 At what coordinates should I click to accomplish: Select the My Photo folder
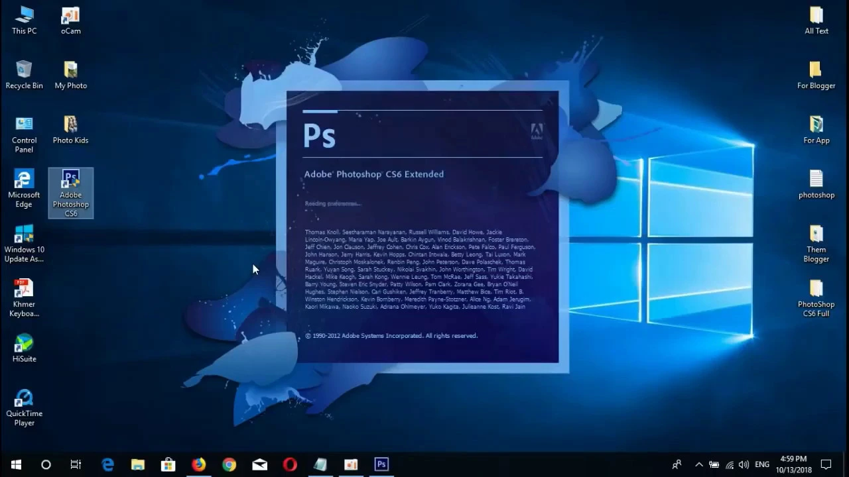coord(71,75)
